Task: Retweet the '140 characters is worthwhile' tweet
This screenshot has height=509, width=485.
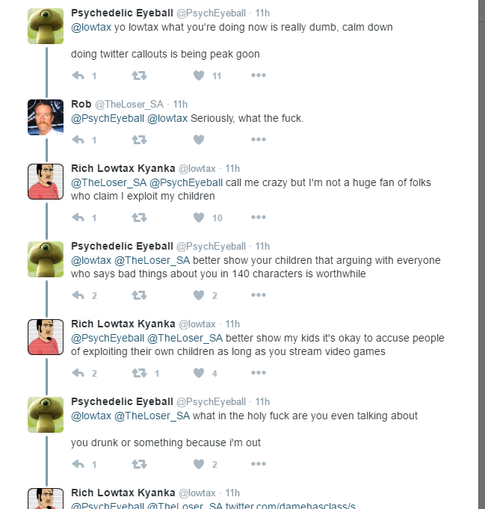Action: (139, 295)
